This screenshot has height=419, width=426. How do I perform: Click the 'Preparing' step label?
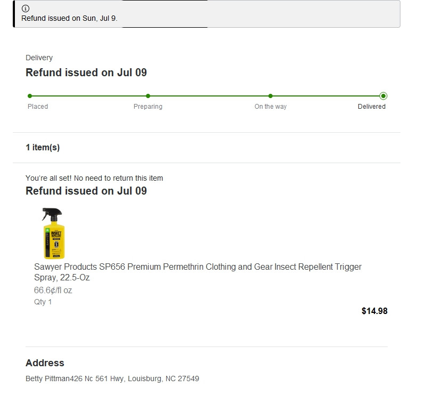(148, 107)
